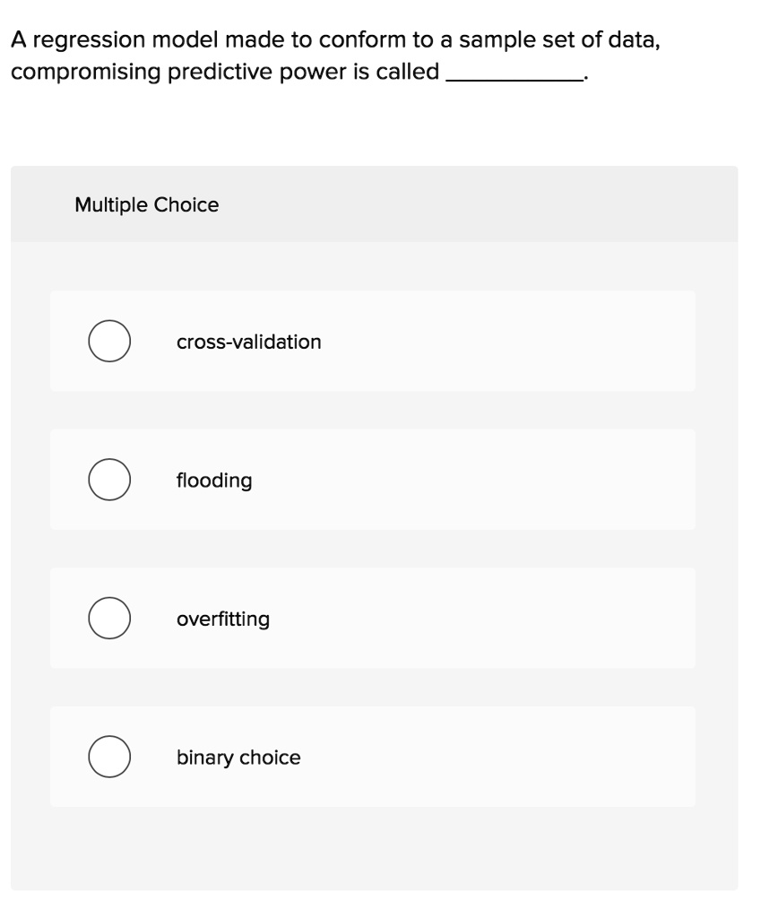The image size is (761, 918).
Task: Select the flooding radio button
Action: point(109,479)
